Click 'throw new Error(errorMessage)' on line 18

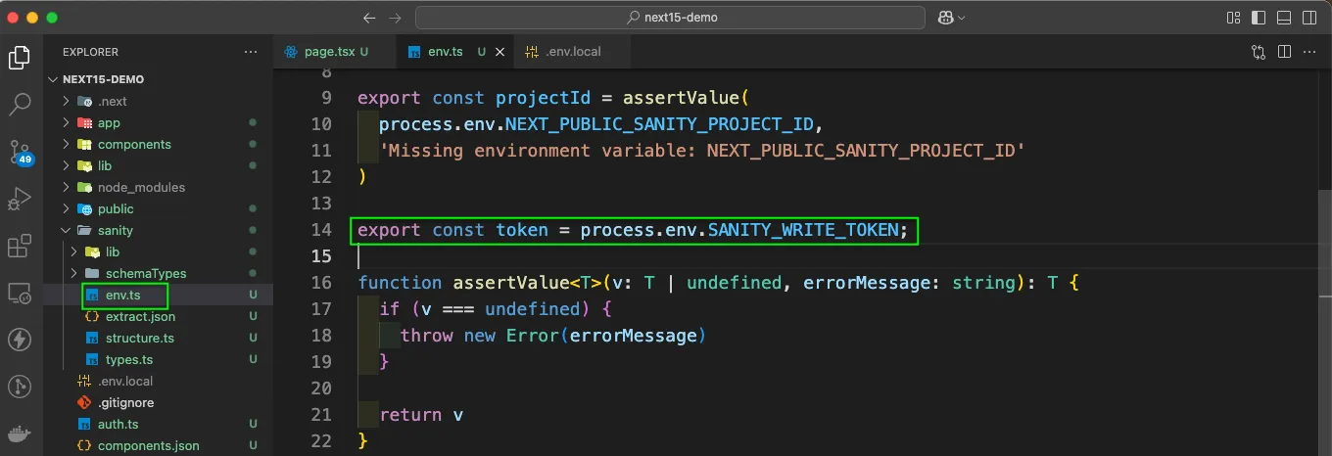553,336
